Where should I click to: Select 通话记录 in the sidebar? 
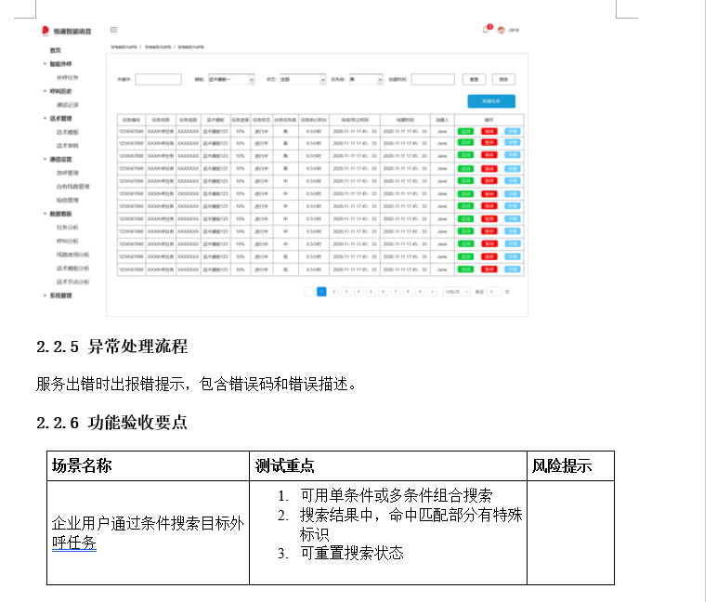[67, 105]
